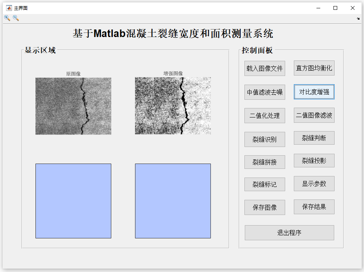The width and height of the screenshot is (364, 272).
Task: Select the Zoom Out magnifier tool
Action: [16, 18]
